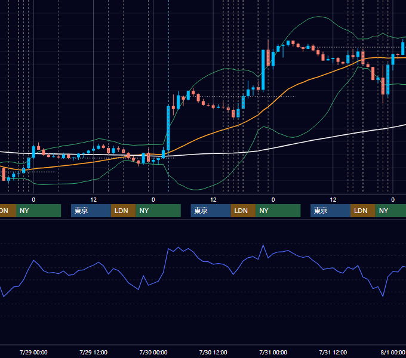406x358 pixels.
Task: Pick the NY session block spanning 7/30 00:00
Action: pos(158,211)
